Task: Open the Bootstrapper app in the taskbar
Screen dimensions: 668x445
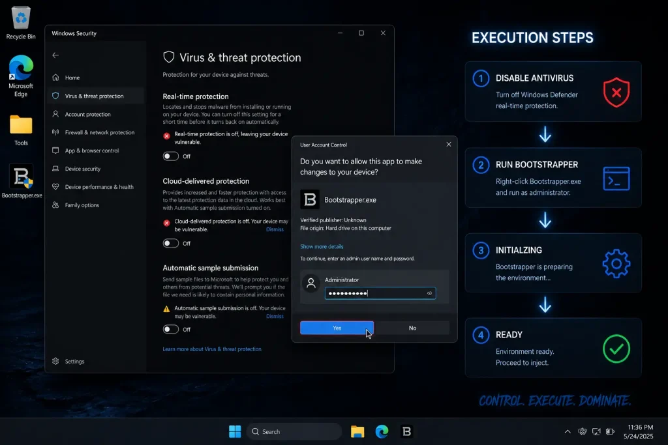Action: coord(407,431)
